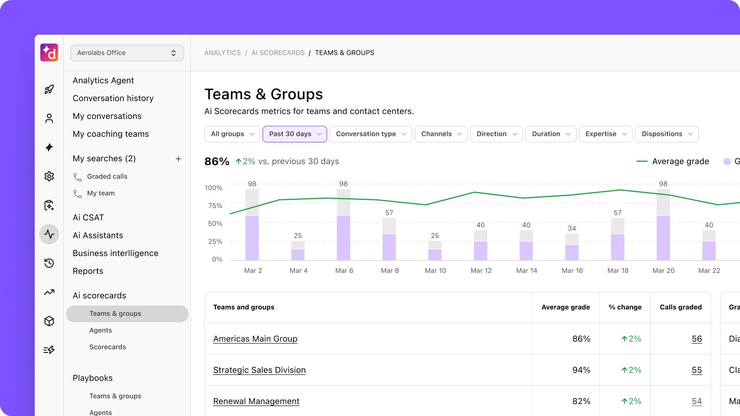Add a new search with plus icon
The width and height of the screenshot is (740, 416).
point(178,158)
